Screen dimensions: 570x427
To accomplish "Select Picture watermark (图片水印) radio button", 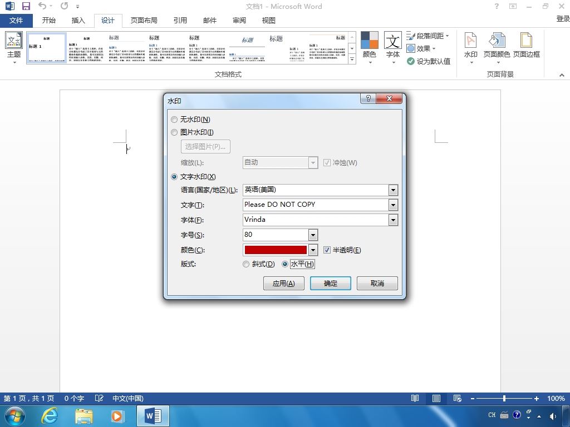I will coord(174,132).
